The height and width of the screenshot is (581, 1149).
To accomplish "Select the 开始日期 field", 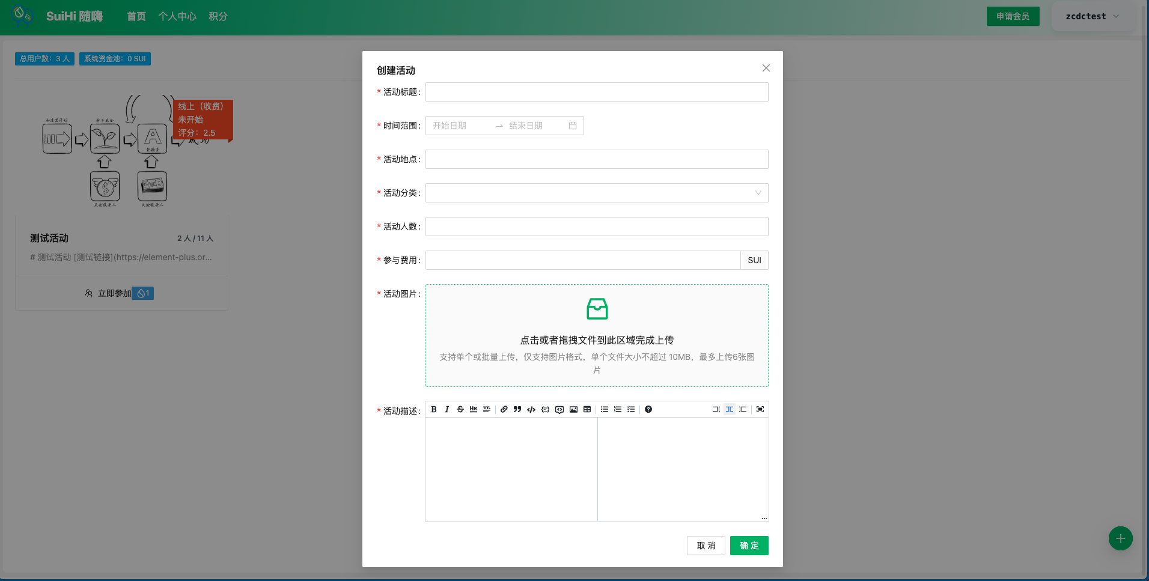I will coord(459,126).
